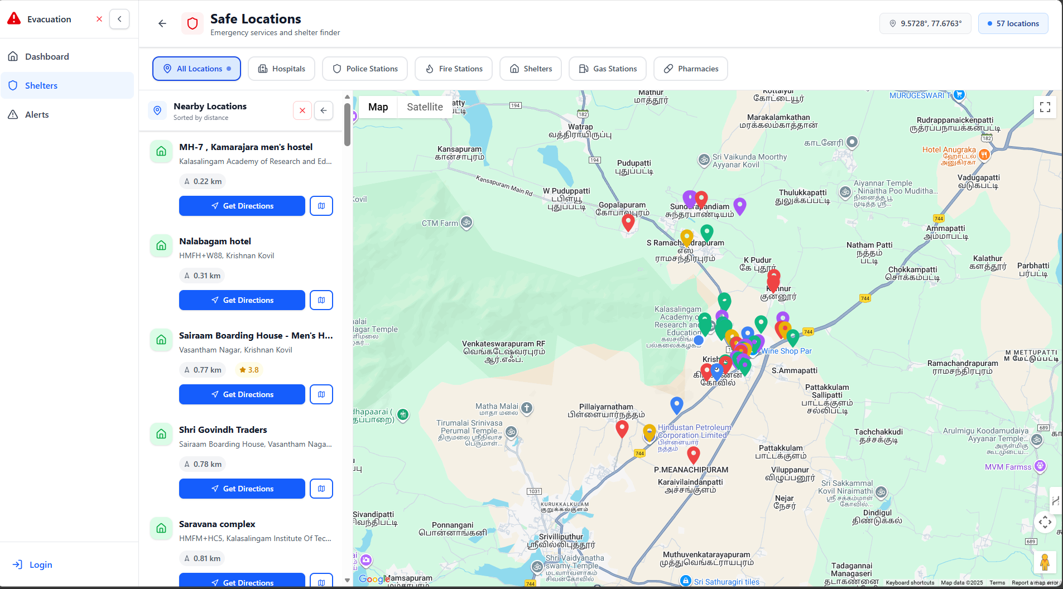Filter by Police Stations

click(x=365, y=69)
